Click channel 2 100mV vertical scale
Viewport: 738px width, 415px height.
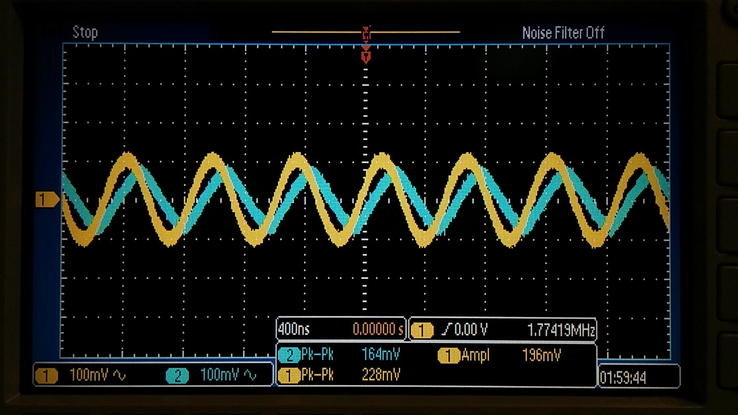221,376
